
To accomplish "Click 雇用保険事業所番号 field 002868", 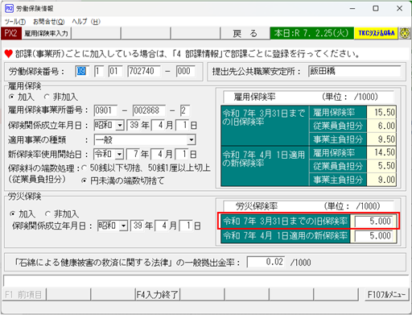I will tap(149, 110).
